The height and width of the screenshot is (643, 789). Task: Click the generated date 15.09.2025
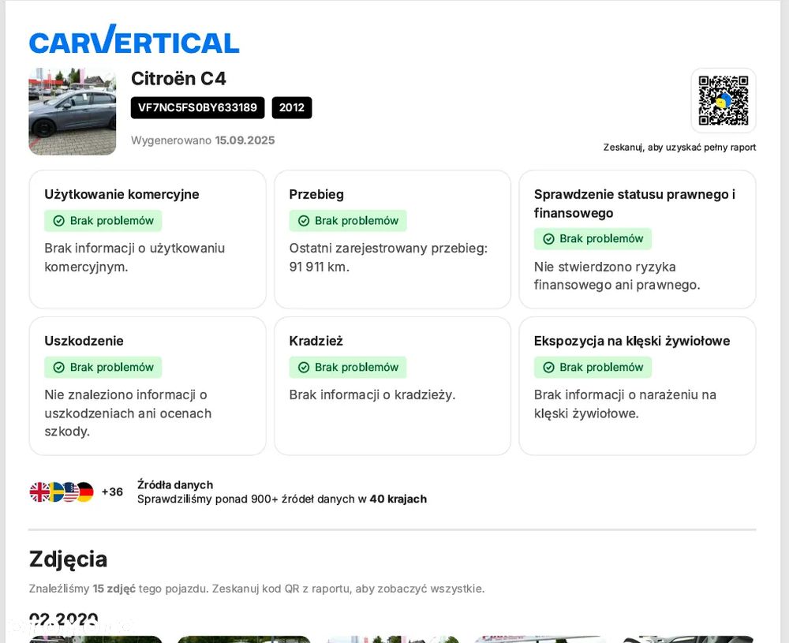[245, 140]
